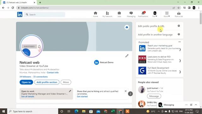Click the browser address bar URL
The image size is (202, 114).
35,8
